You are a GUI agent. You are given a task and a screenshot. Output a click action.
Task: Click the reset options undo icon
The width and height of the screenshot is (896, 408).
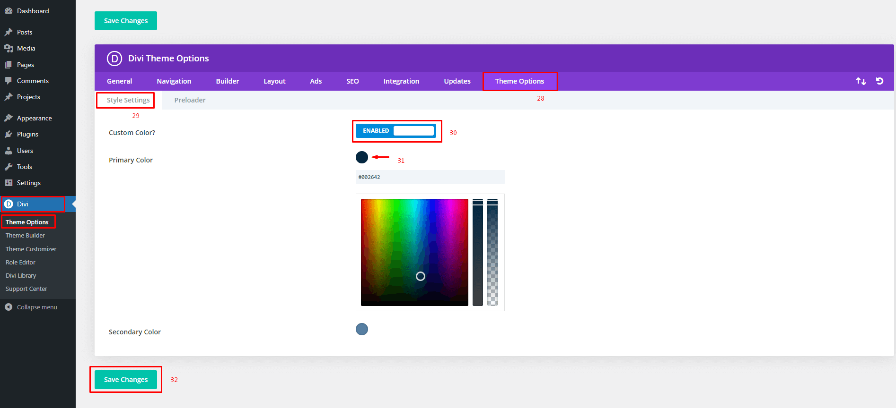(880, 81)
